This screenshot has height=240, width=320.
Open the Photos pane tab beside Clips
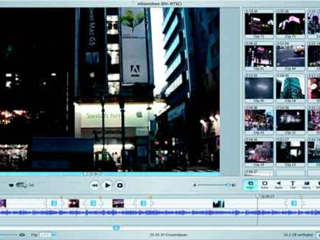point(264,185)
